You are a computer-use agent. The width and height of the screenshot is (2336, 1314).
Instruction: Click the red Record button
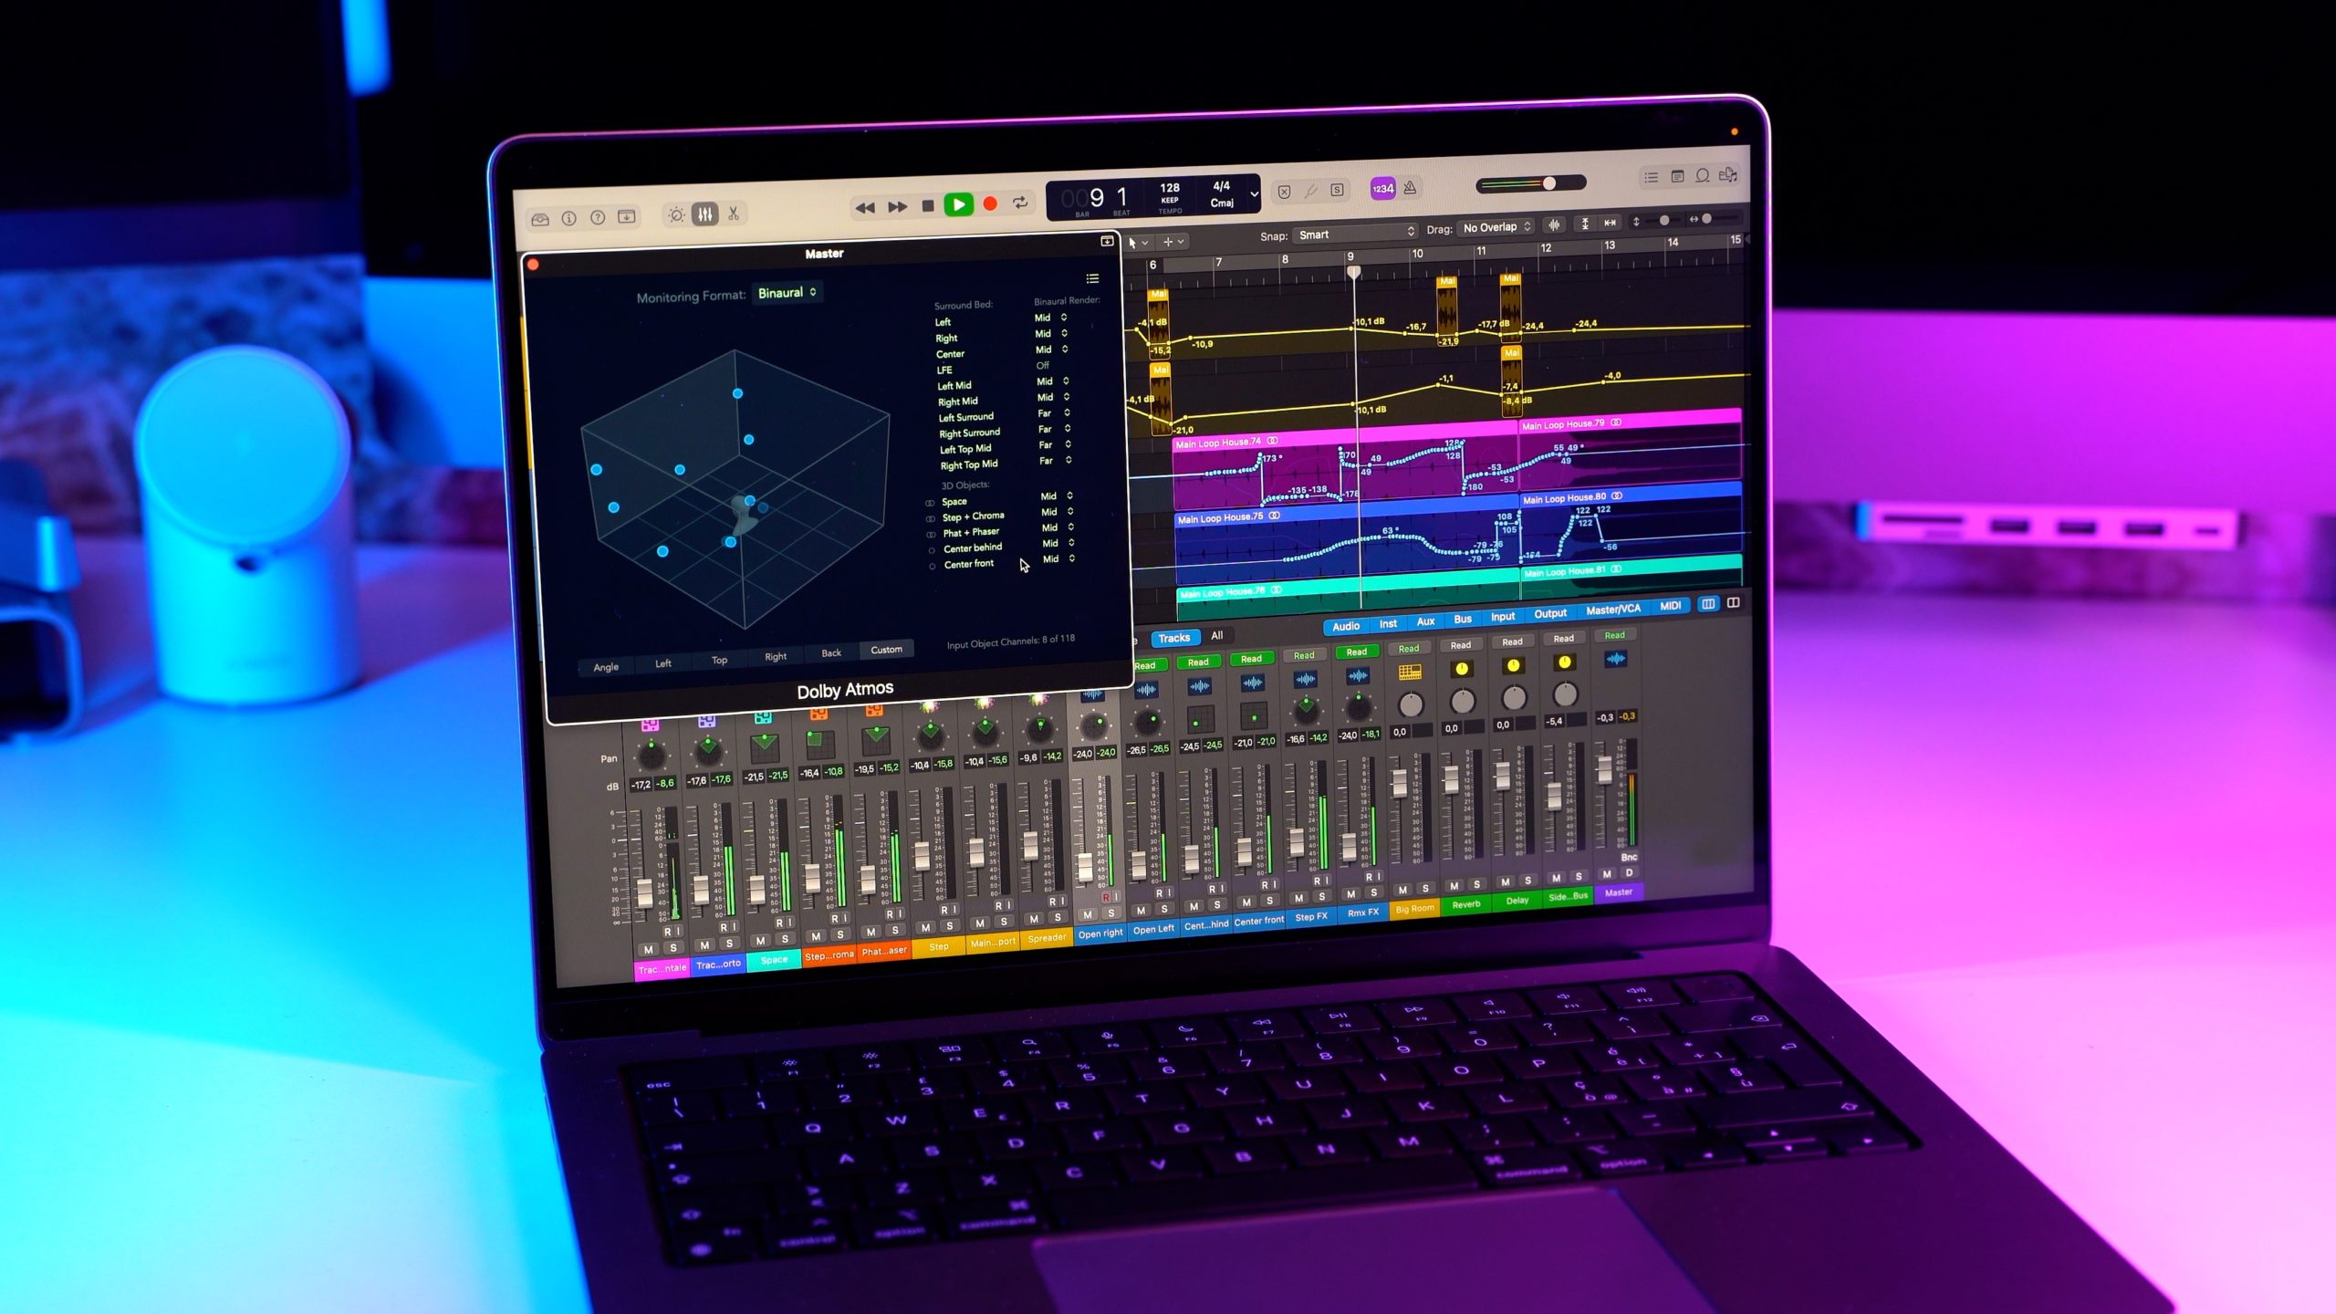coord(990,203)
